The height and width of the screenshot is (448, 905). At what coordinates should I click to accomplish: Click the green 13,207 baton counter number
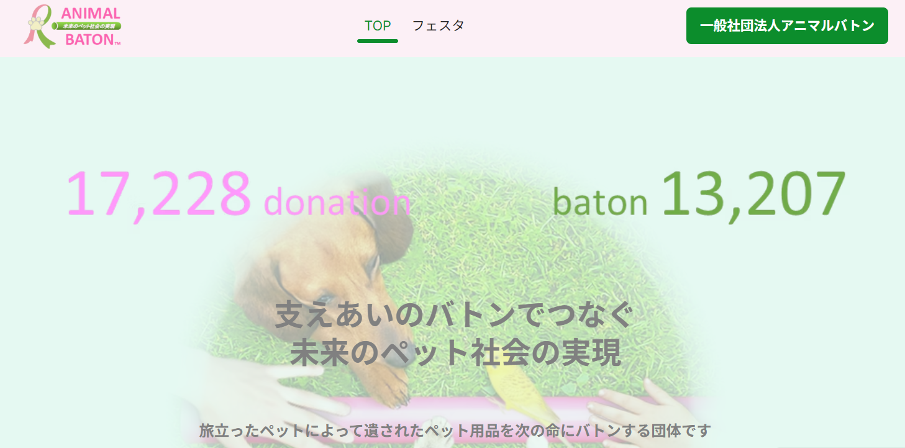pos(753,193)
